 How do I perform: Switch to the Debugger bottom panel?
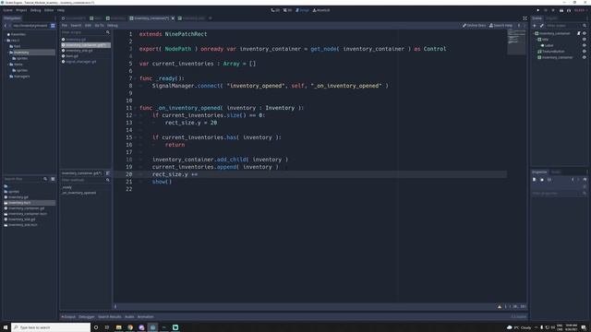[x=86, y=317]
